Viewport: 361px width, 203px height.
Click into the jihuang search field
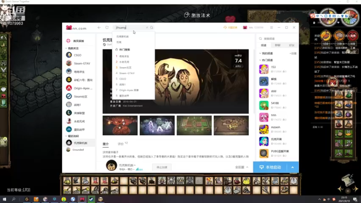pos(130,28)
